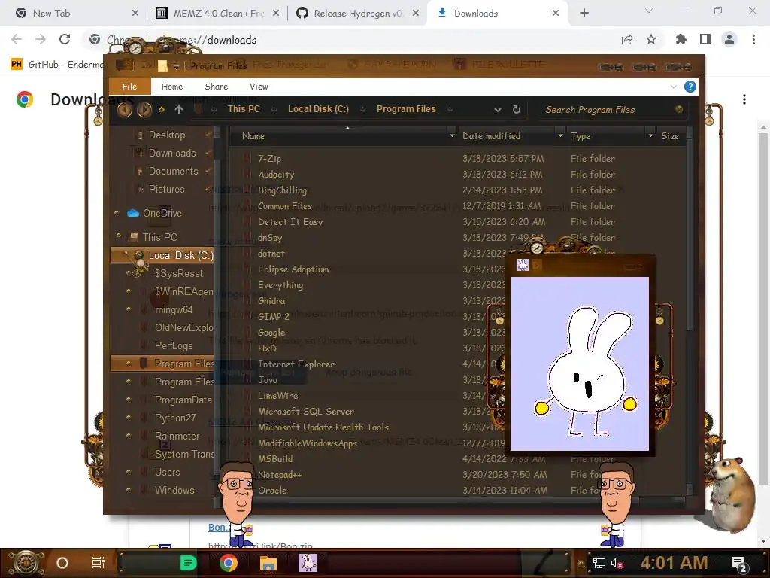Open the Chrome Extensions puzzle icon
This screenshot has height=578, width=770.
tap(681, 39)
